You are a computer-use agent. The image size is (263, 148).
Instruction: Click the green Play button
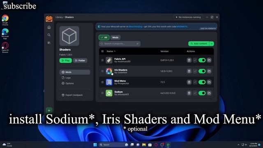click(x=66, y=60)
